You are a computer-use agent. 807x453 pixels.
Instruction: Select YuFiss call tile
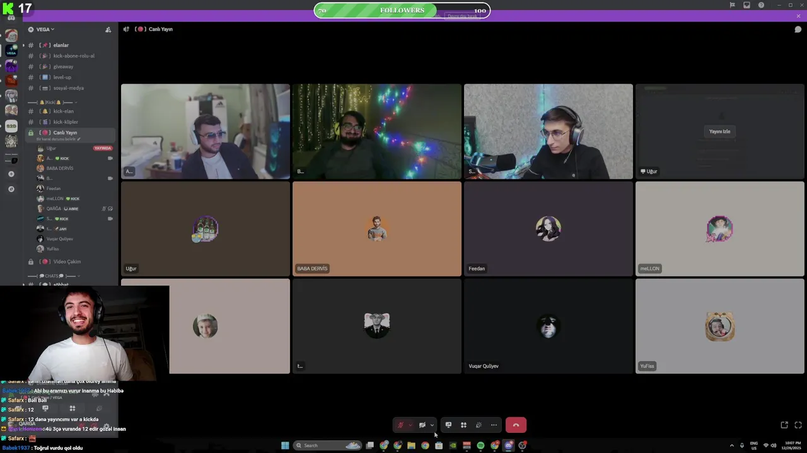click(x=720, y=327)
